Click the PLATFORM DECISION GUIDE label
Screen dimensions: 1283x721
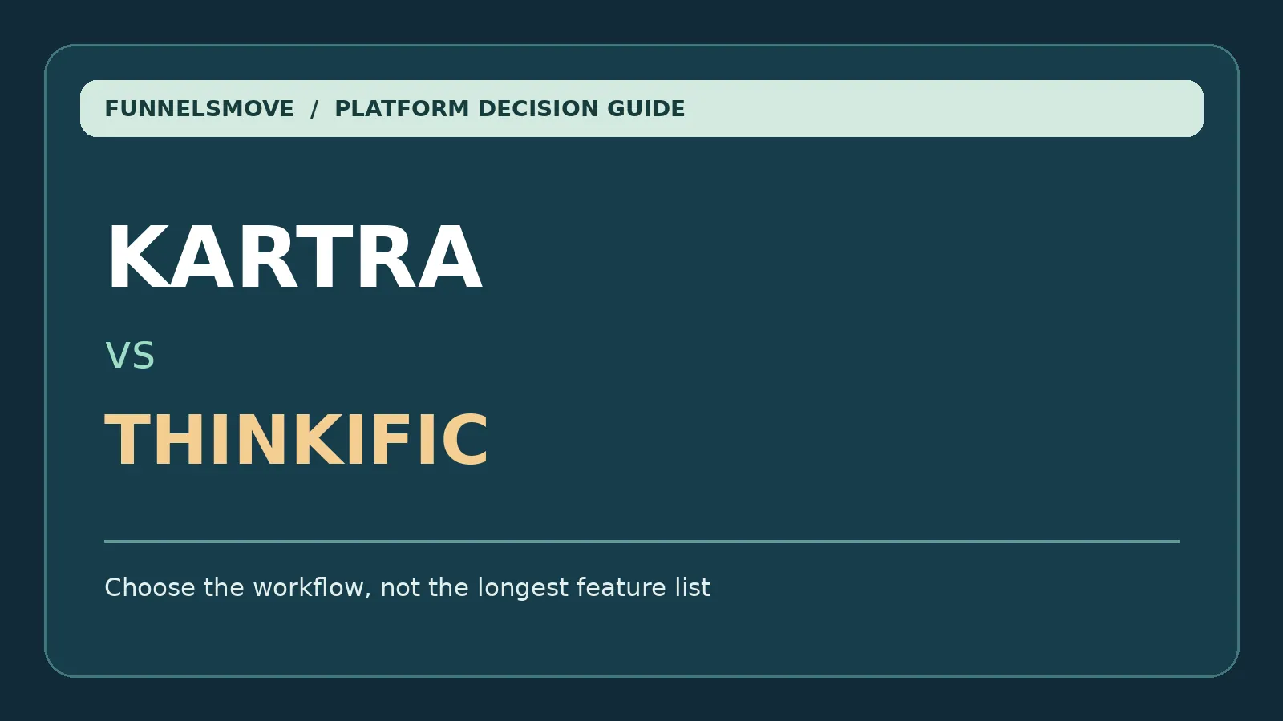pos(510,108)
